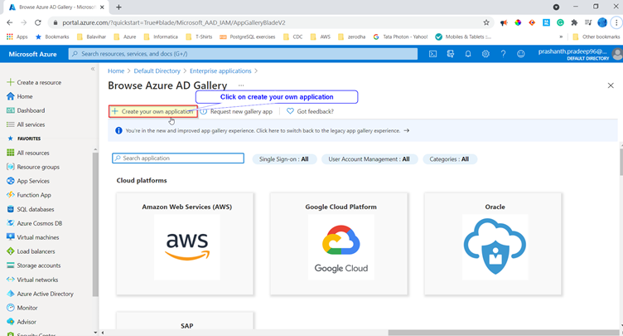Click the account avatar picture
The width and height of the screenshot is (623, 336).
tap(617, 54)
